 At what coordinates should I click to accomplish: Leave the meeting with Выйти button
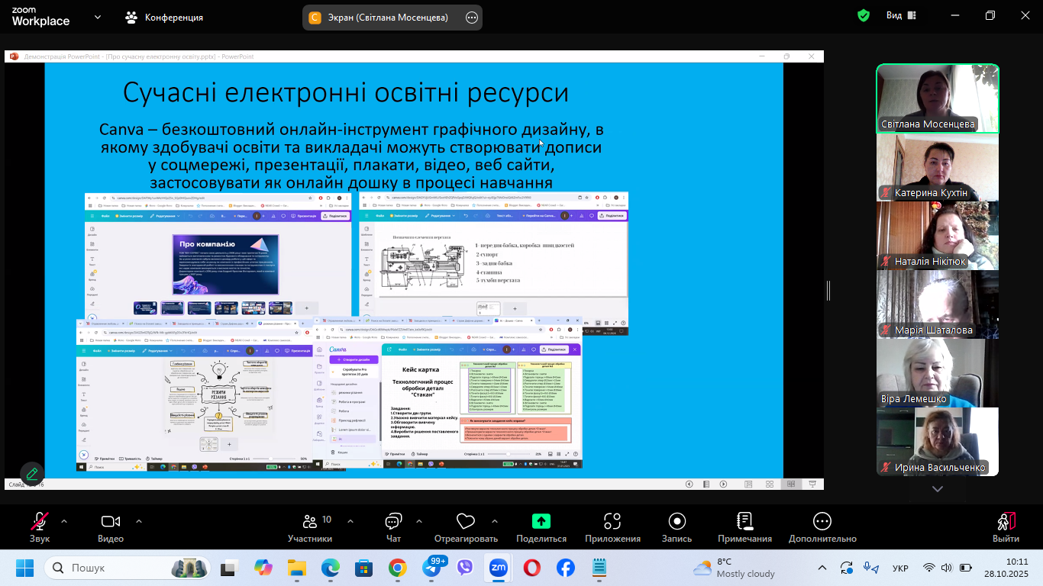[1006, 522]
